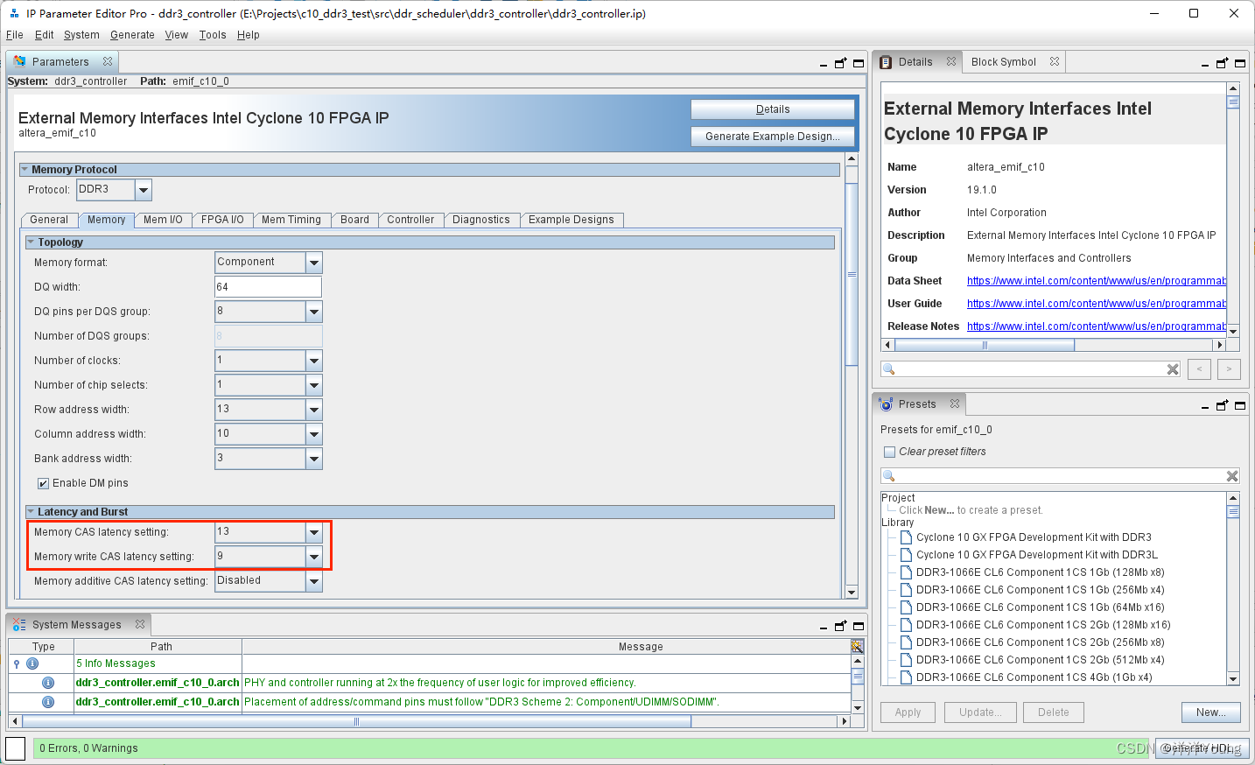Open the Bank address width dropdown
Image resolution: width=1255 pixels, height=765 pixels.
(314, 459)
